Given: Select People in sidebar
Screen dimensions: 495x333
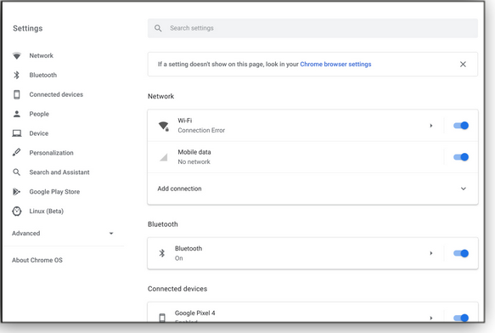Looking at the screenshot, I should [x=39, y=114].
